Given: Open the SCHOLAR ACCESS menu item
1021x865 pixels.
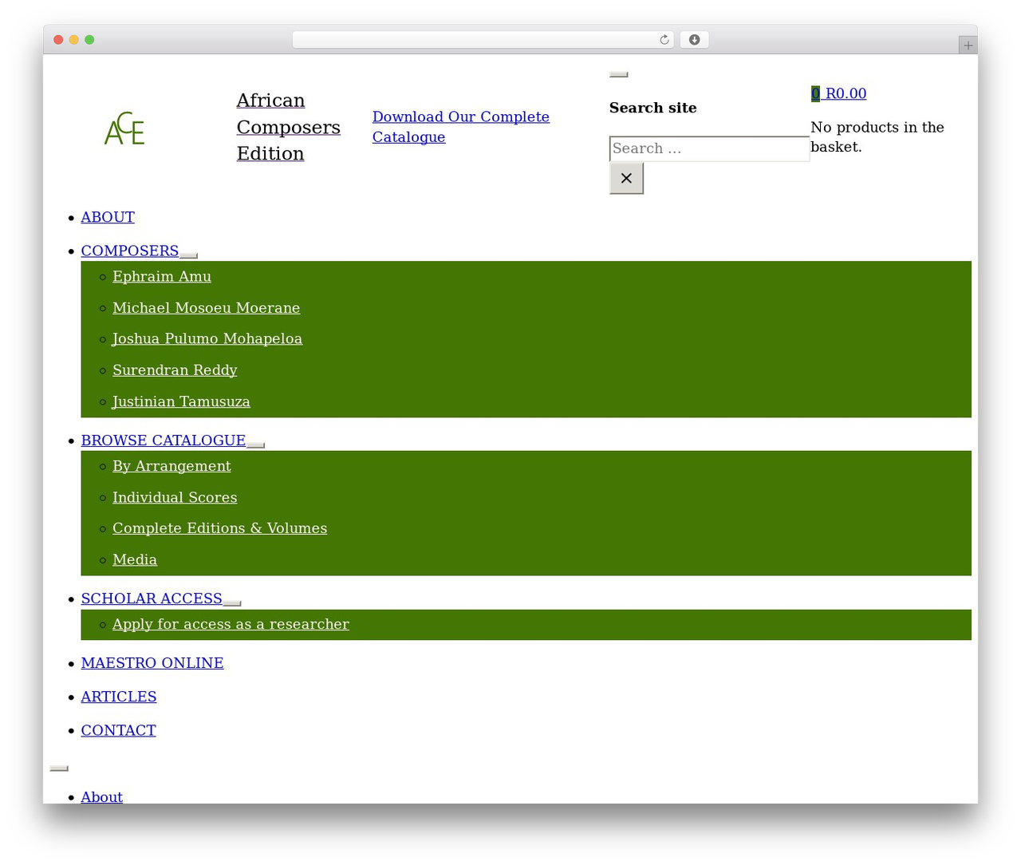Looking at the screenshot, I should click(x=152, y=598).
